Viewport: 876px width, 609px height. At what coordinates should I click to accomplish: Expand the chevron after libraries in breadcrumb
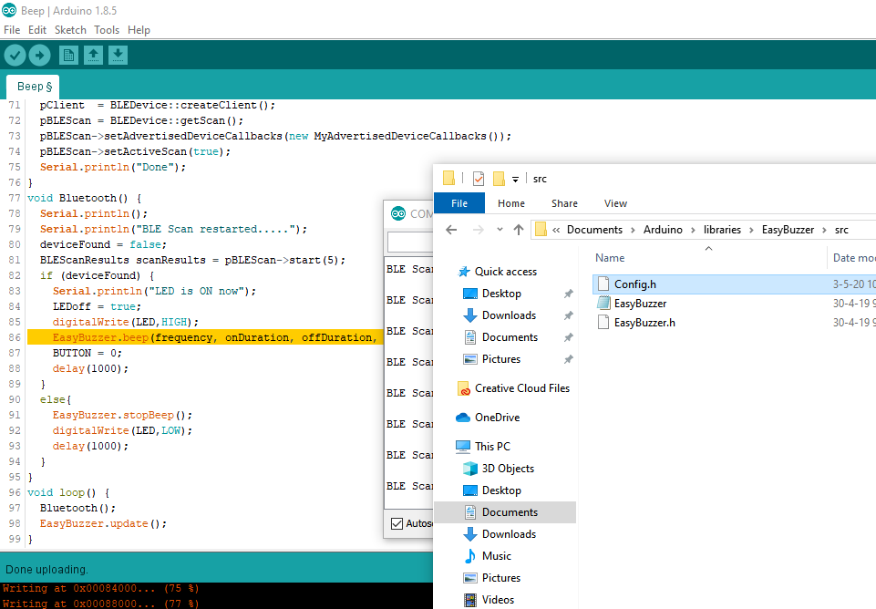(751, 230)
